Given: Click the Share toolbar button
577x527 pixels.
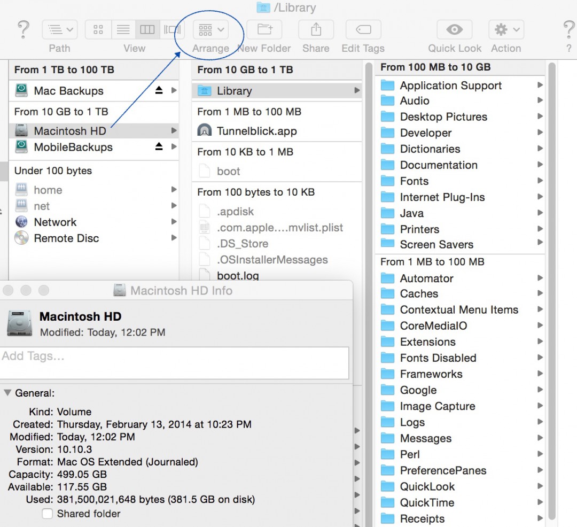Looking at the screenshot, I should tap(316, 29).
